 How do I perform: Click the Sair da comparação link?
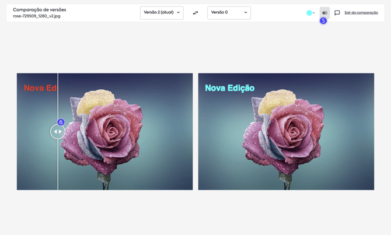361,13
